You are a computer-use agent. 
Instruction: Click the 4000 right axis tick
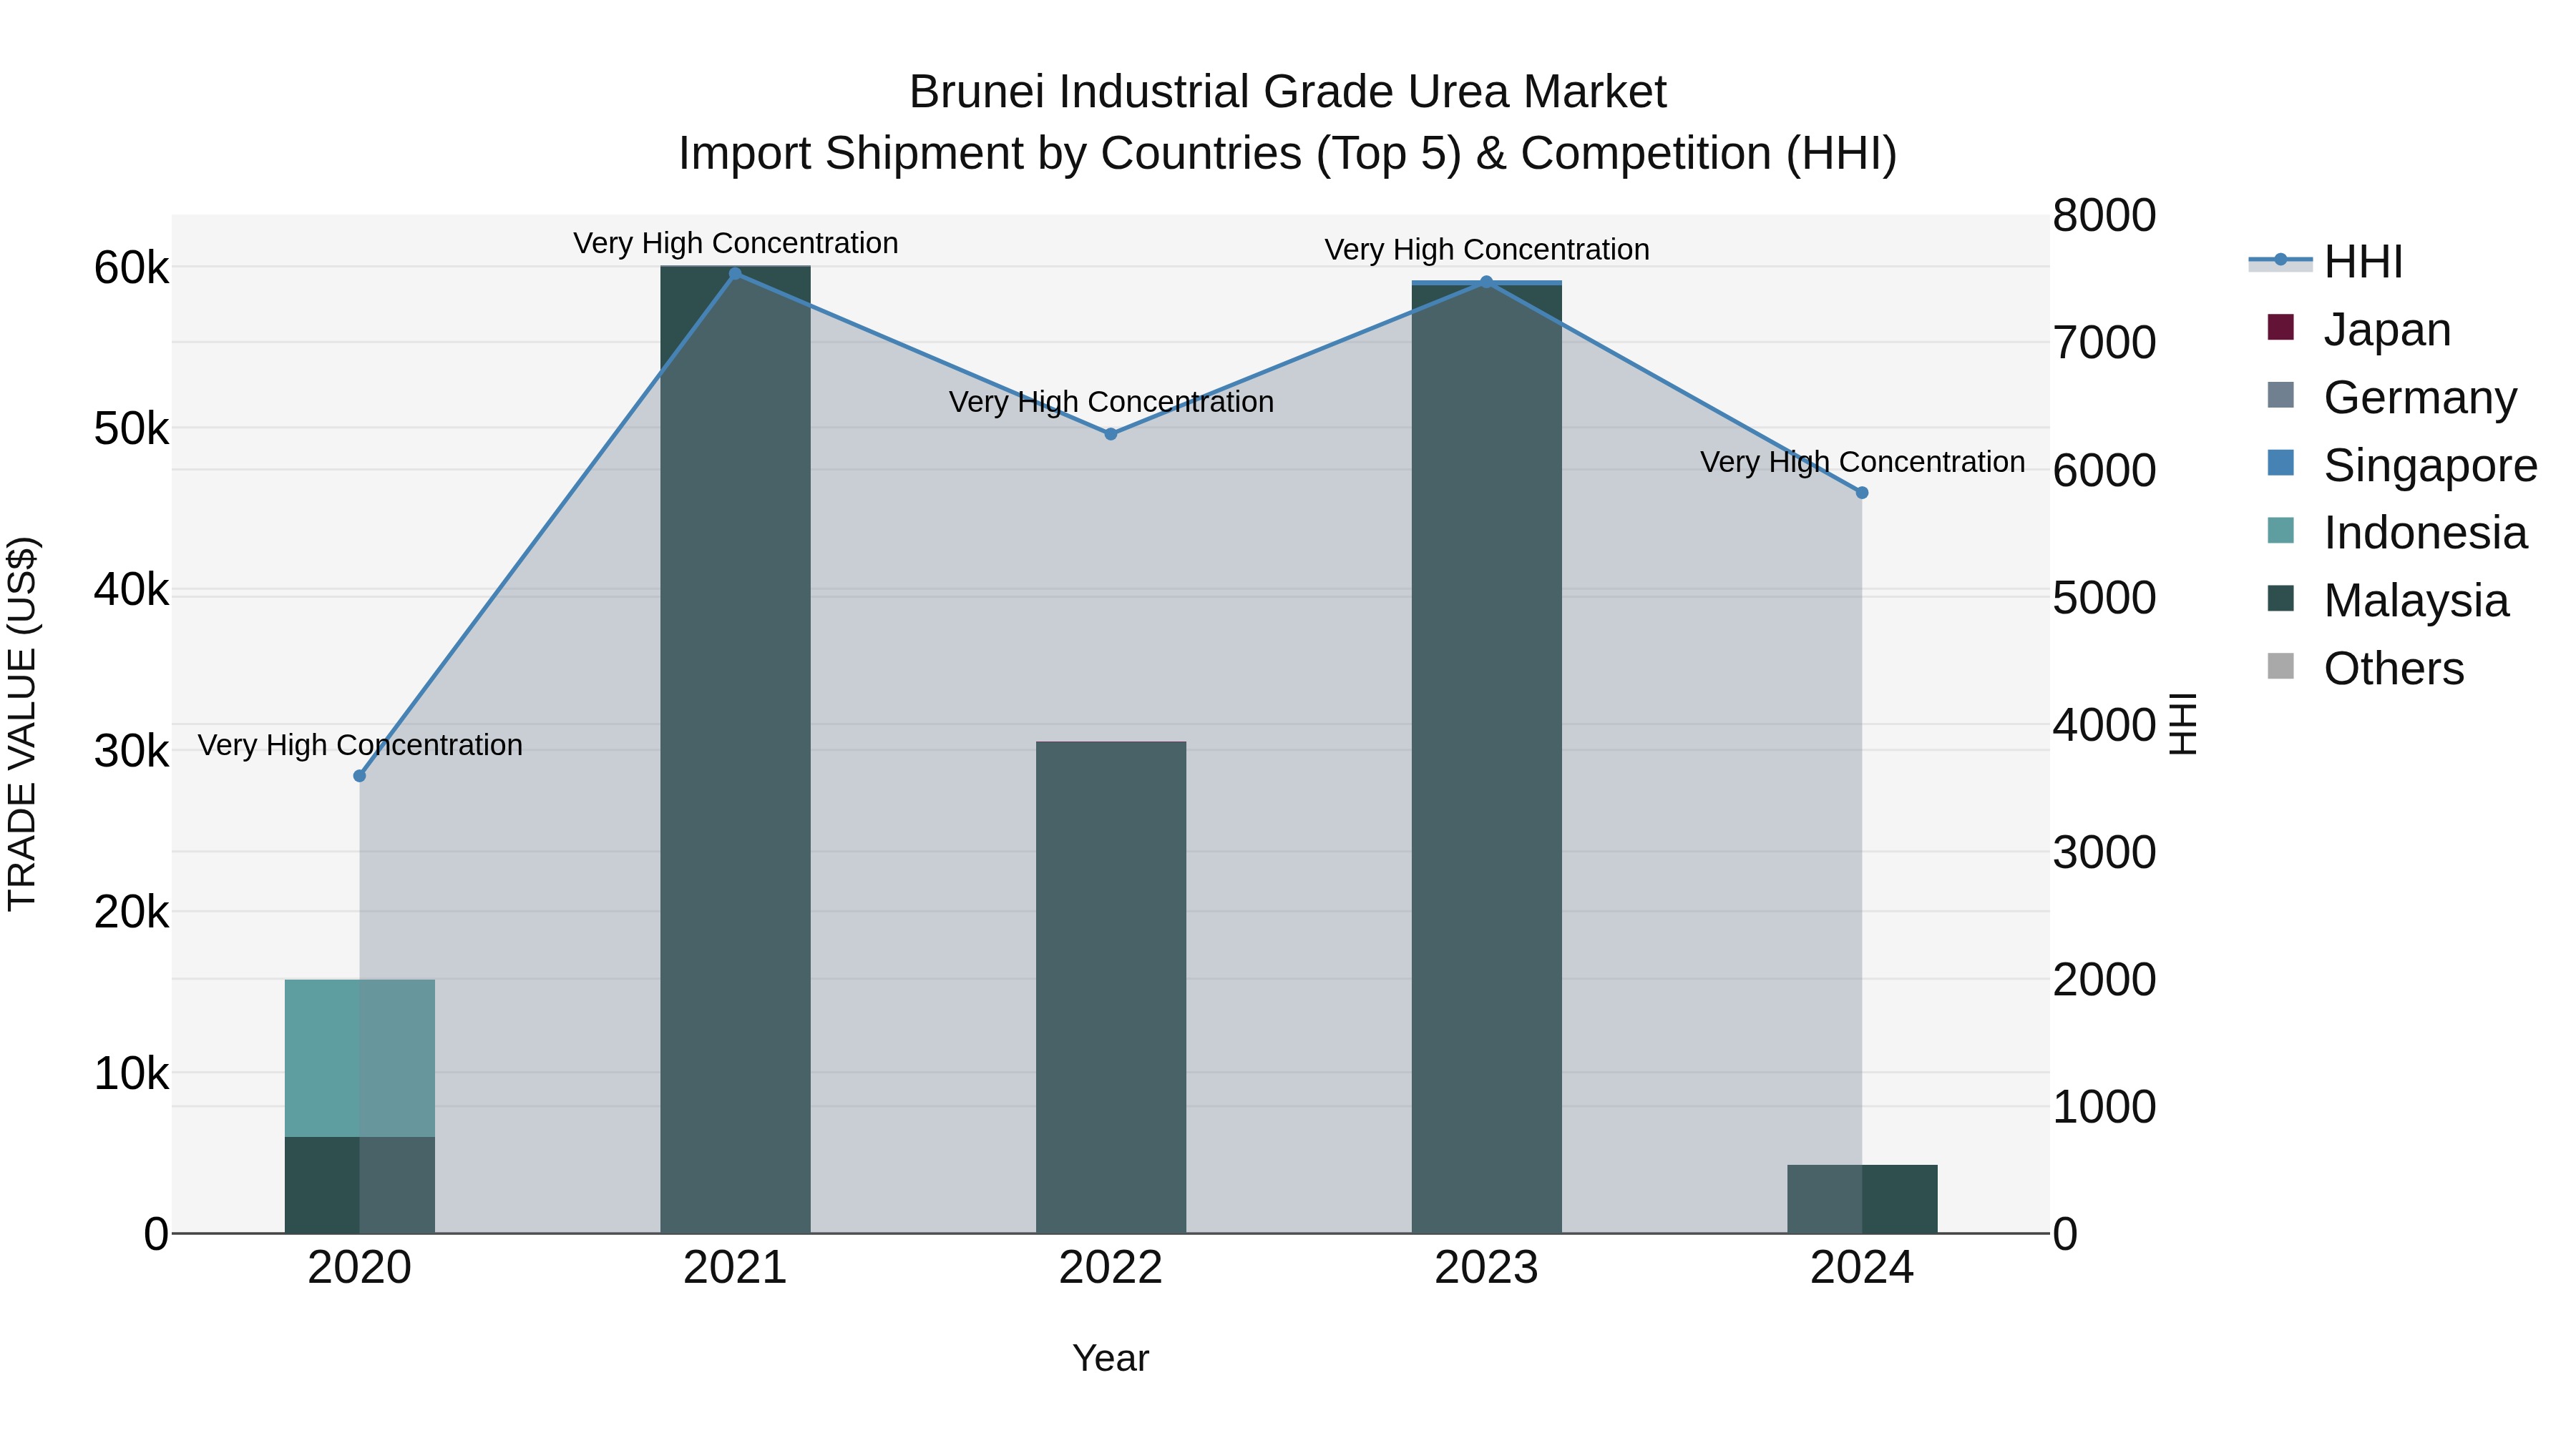point(2104,726)
